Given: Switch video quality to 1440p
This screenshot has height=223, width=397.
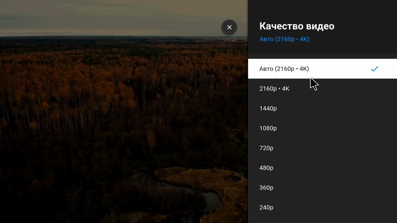Looking at the screenshot, I should [268, 109].
